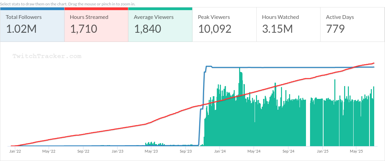Screen dimensions: 385x161
Task: Enable the Active Days stat
Action: coord(352,25)
